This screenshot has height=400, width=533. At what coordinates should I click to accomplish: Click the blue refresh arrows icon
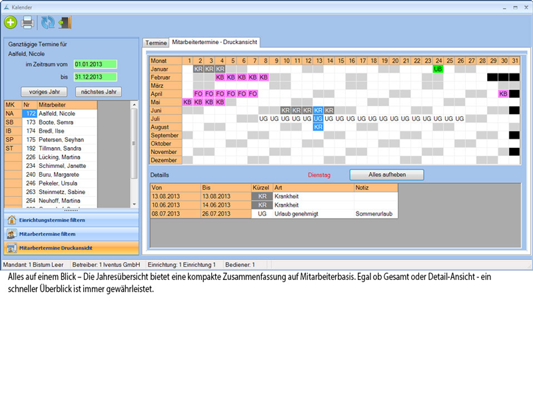(x=49, y=23)
